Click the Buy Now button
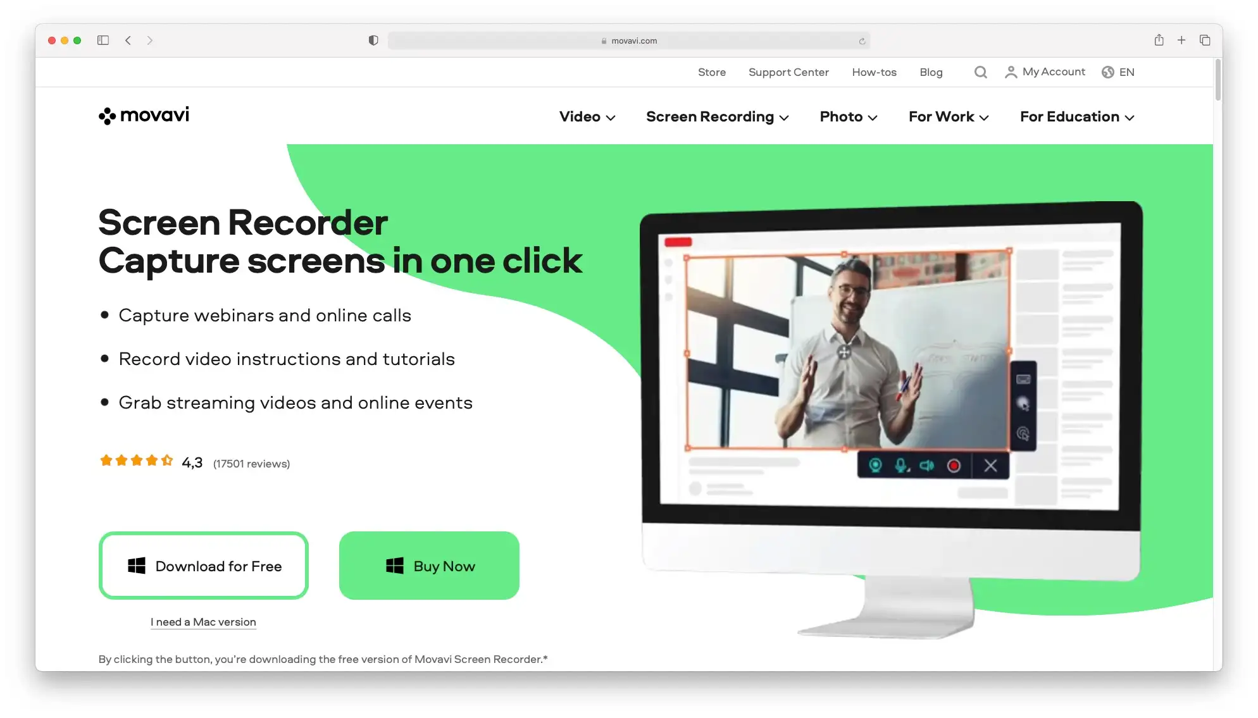This screenshot has height=718, width=1258. [428, 565]
